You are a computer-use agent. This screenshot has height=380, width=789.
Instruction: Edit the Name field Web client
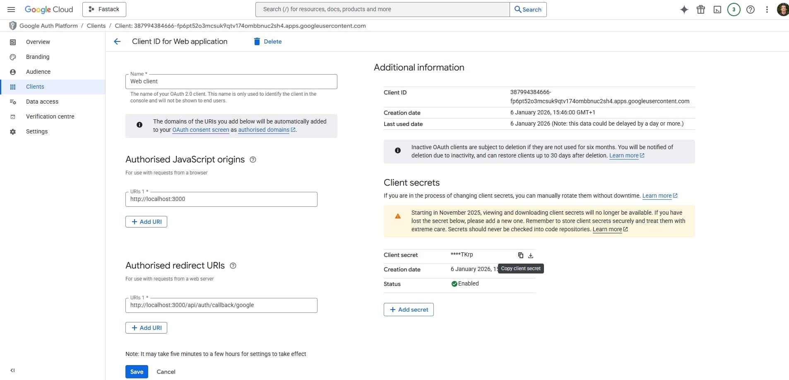tap(231, 82)
